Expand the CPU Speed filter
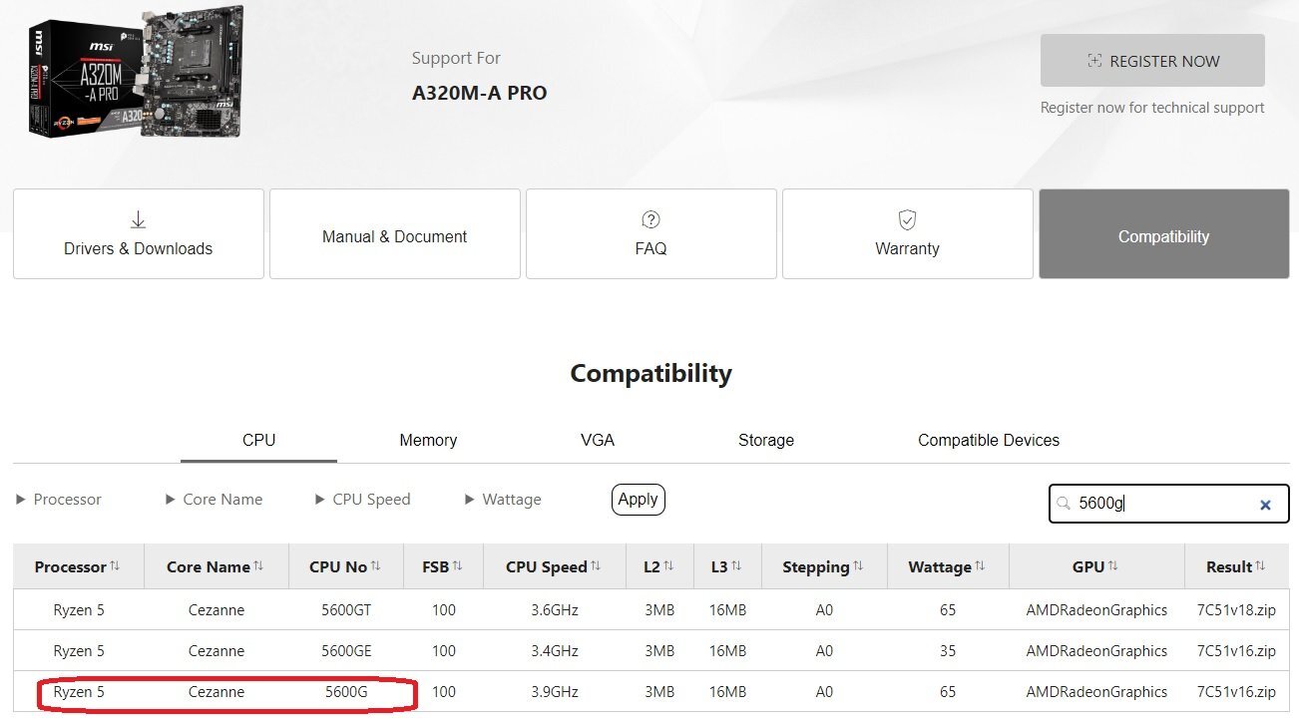1299x721 pixels. [x=362, y=500]
